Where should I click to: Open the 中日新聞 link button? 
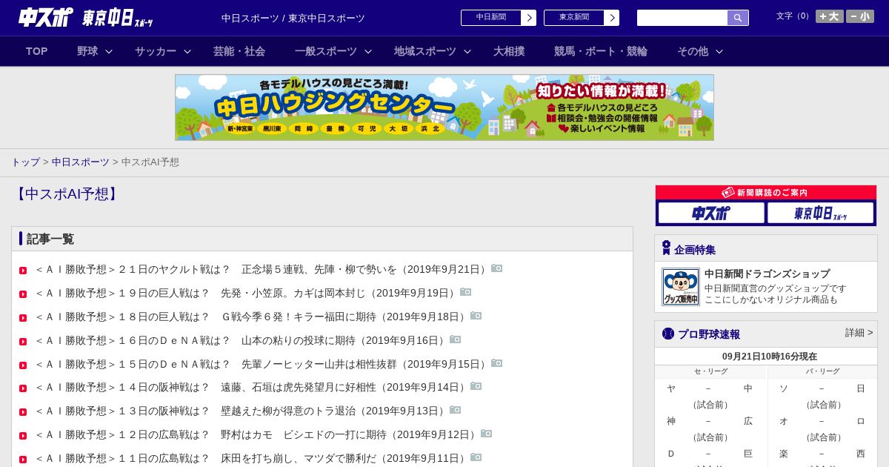(499, 18)
